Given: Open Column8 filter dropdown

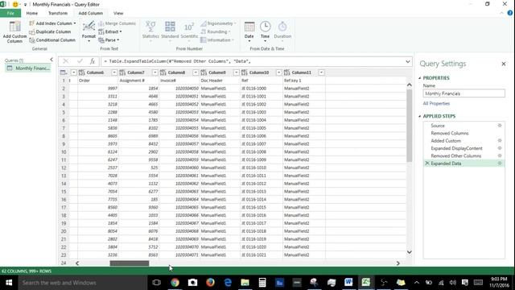Looking at the screenshot, I should click(196, 72).
